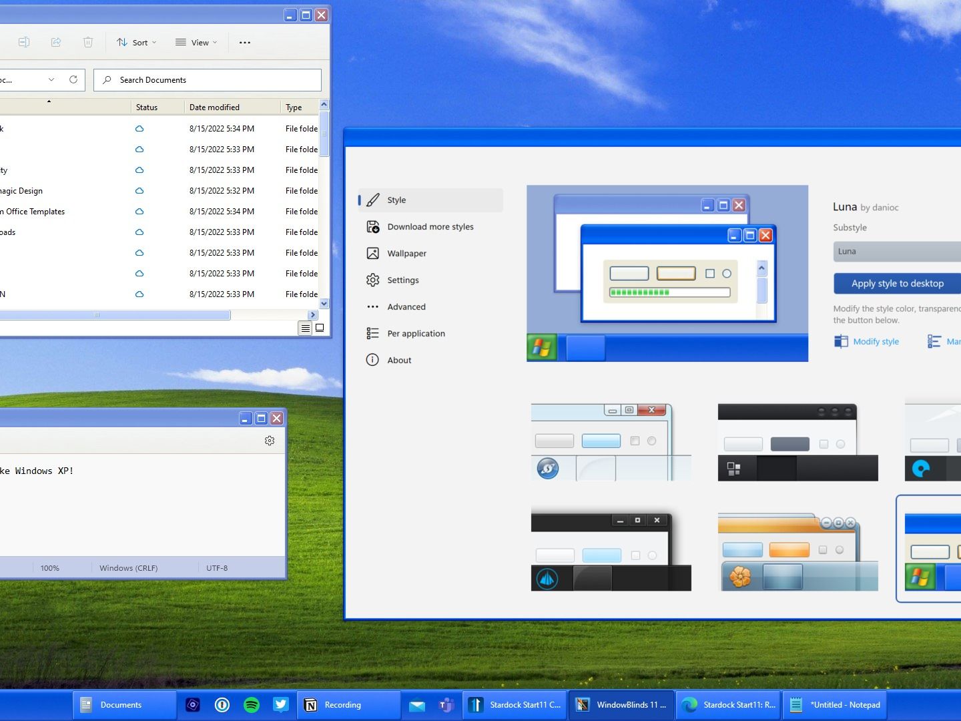
Task: Sort by the Status column header
Action: click(157, 107)
